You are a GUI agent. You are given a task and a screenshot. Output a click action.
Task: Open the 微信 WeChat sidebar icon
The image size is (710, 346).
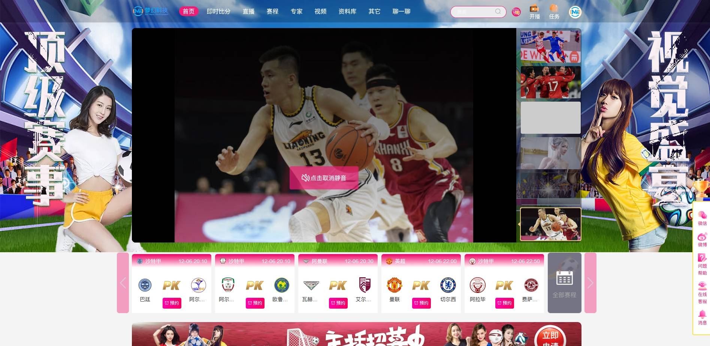click(x=702, y=218)
